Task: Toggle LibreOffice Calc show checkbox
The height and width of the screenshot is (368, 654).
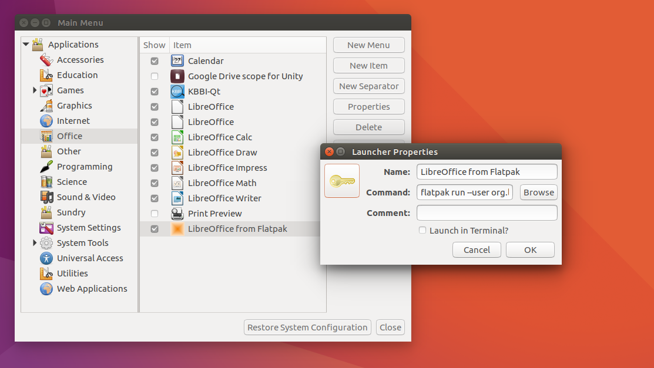Action: [155, 137]
